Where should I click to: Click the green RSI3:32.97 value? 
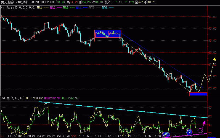click(70, 98)
